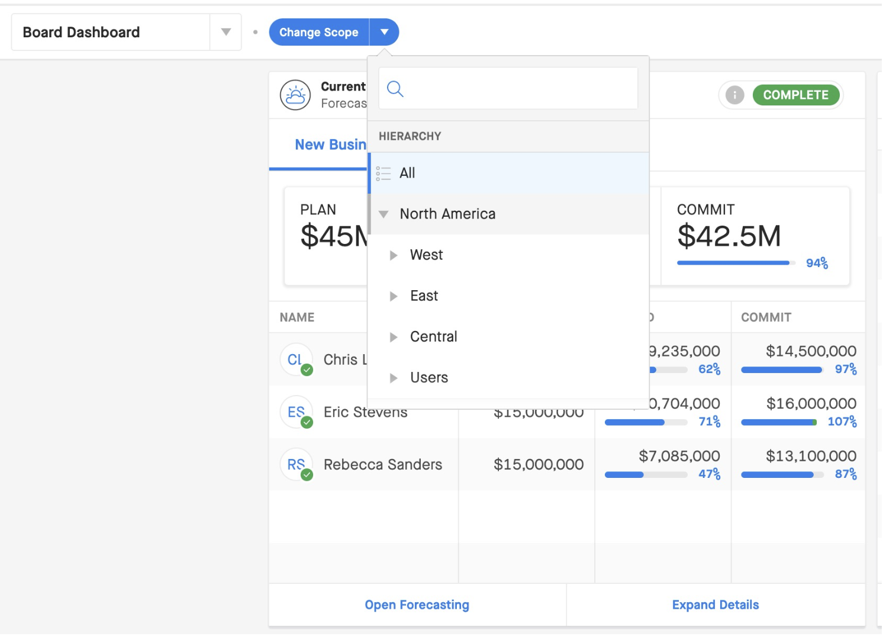
Task: Click Rebecca Sanders' name
Action: [383, 464]
